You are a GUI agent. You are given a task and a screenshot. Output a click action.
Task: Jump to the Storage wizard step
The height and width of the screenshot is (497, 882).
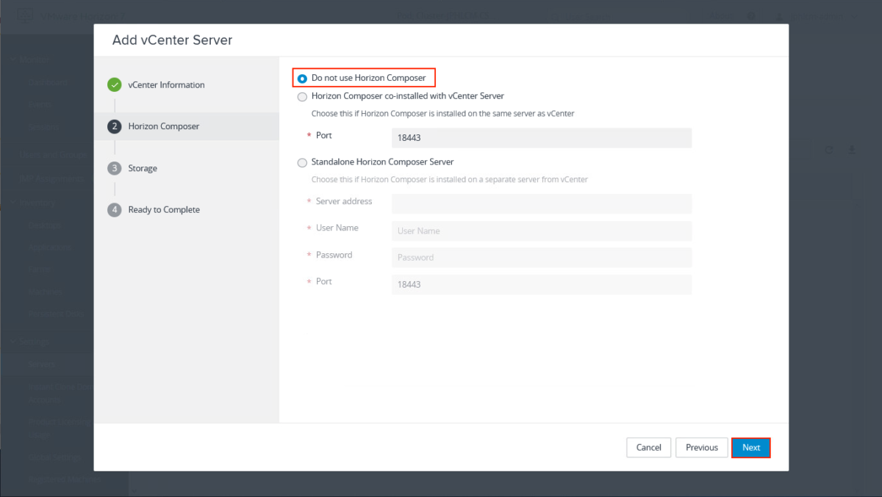143,168
